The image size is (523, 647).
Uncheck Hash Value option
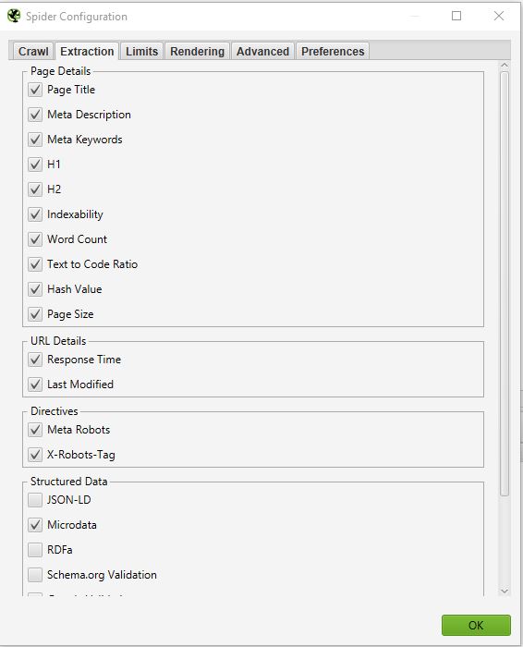click(x=35, y=289)
